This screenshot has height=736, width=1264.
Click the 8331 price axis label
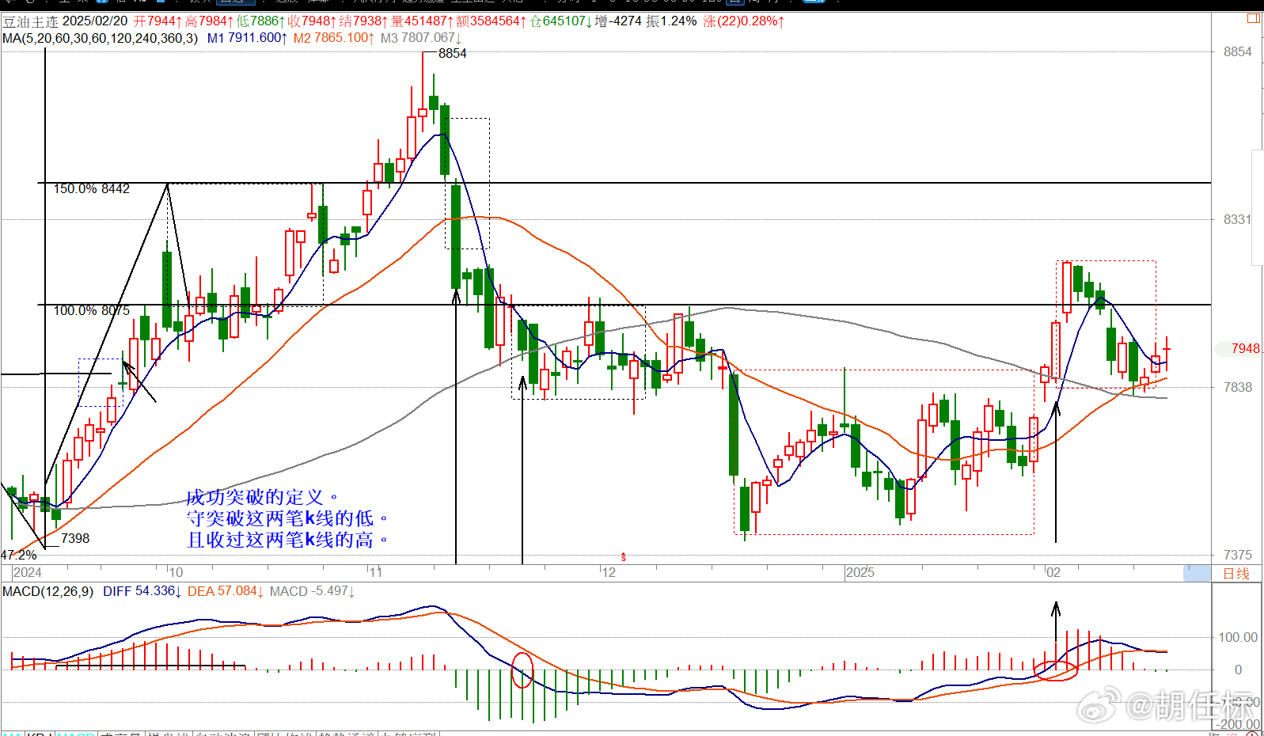click(1237, 220)
